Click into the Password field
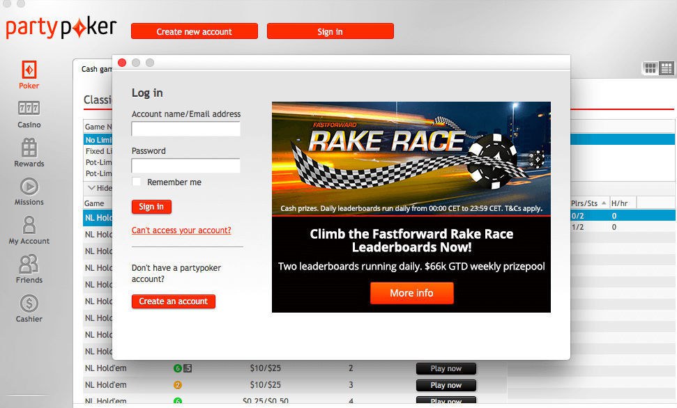677x408 pixels. pos(185,166)
